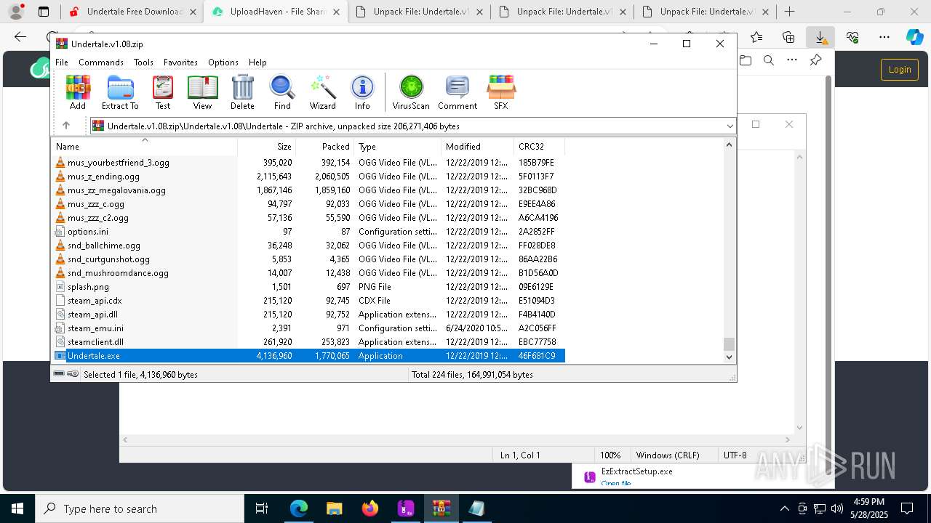Screen dimensions: 931x523
Task: Open the Options menu
Action: pos(223,62)
